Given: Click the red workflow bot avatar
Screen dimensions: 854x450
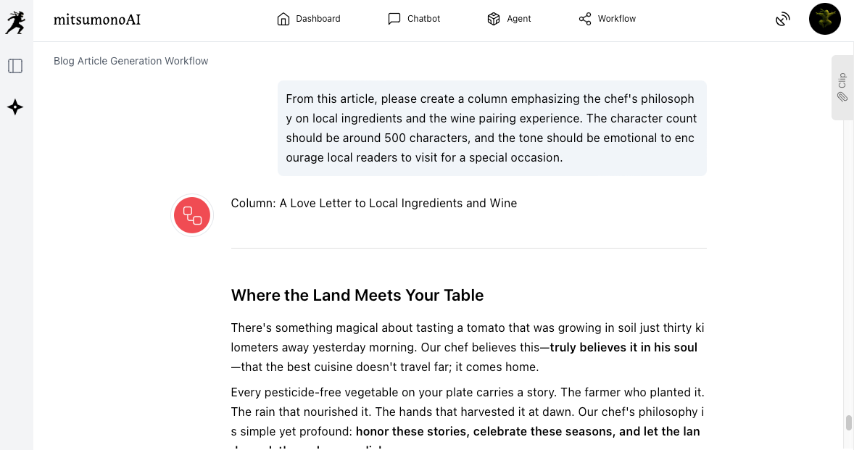Looking at the screenshot, I should 192,215.
